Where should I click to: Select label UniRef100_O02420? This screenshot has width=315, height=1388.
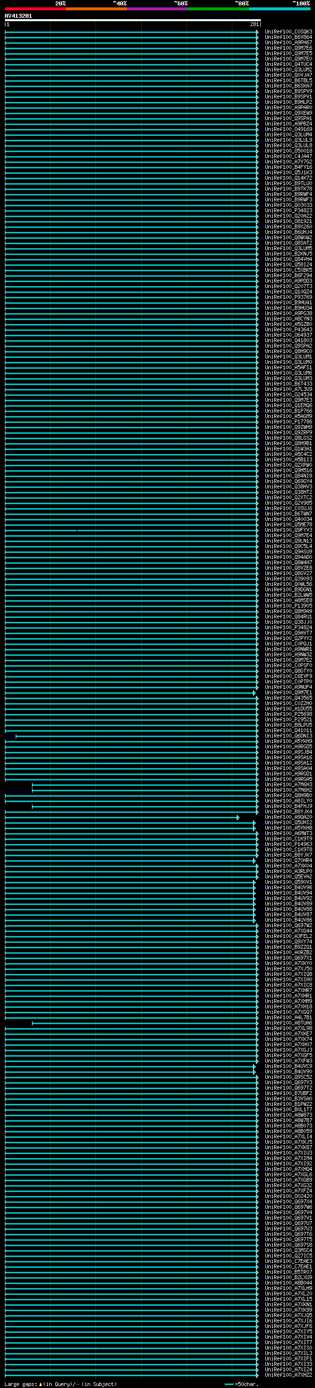pyautogui.click(x=288, y=1195)
